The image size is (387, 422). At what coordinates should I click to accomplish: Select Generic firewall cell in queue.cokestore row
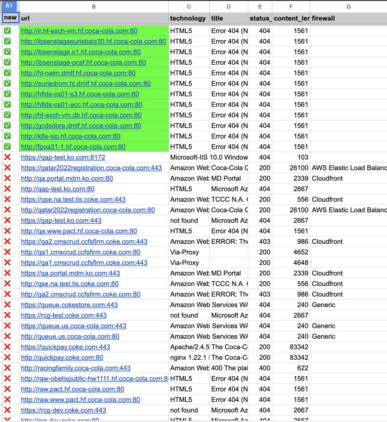point(348,305)
